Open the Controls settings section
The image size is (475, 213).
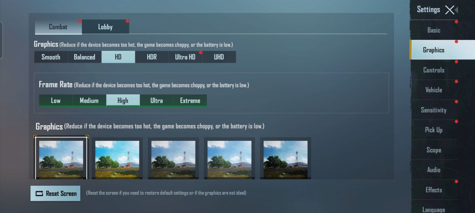coord(433,70)
